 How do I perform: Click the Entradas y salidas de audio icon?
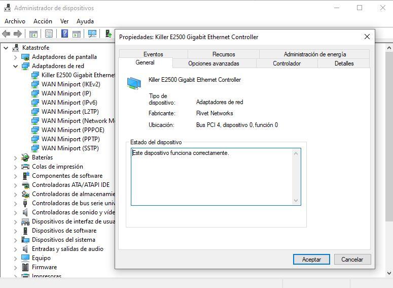click(x=25, y=249)
